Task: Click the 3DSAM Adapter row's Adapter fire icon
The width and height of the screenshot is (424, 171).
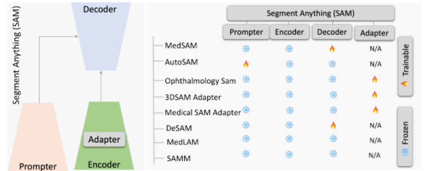Action: point(374,95)
